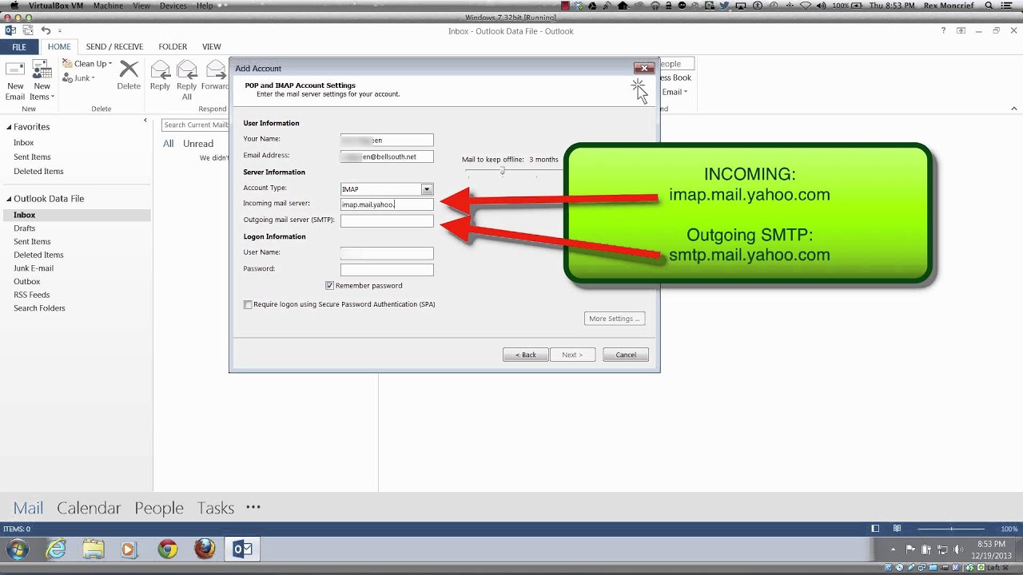The height and width of the screenshot is (575, 1023).
Task: Show hidden tray icons arrow
Action: tap(893, 549)
